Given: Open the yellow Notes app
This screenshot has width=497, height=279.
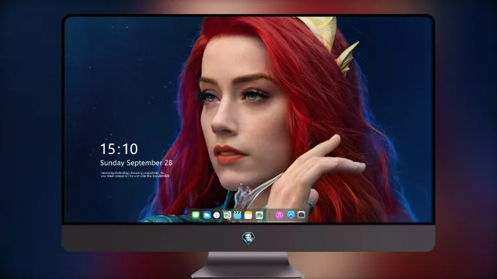Looking at the screenshot, I should coord(248,216).
